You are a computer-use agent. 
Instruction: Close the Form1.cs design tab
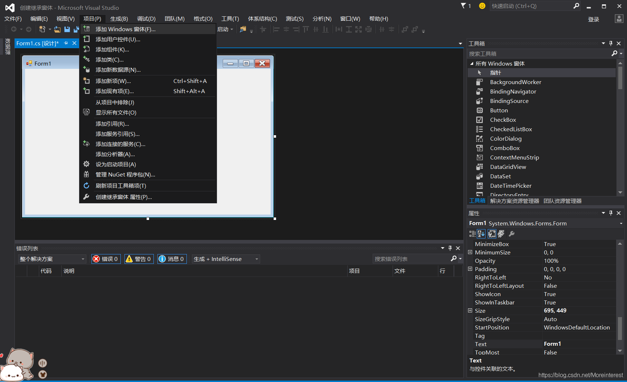[x=74, y=43]
